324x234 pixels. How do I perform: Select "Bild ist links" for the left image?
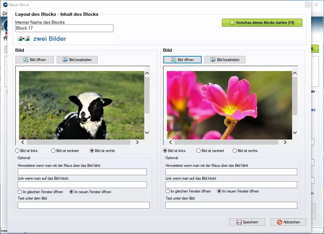17,151
